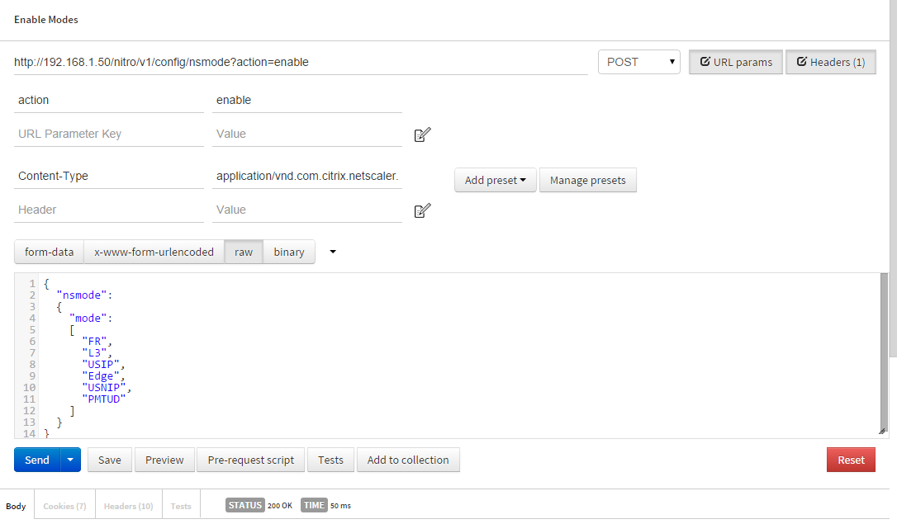Viewport: 897px width, 524px height.
Task: Click the Send button
Action: tap(37, 460)
